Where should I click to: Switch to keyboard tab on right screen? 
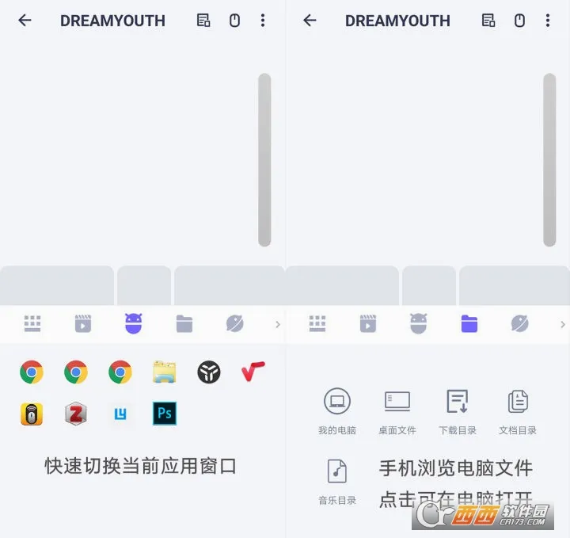(x=317, y=323)
